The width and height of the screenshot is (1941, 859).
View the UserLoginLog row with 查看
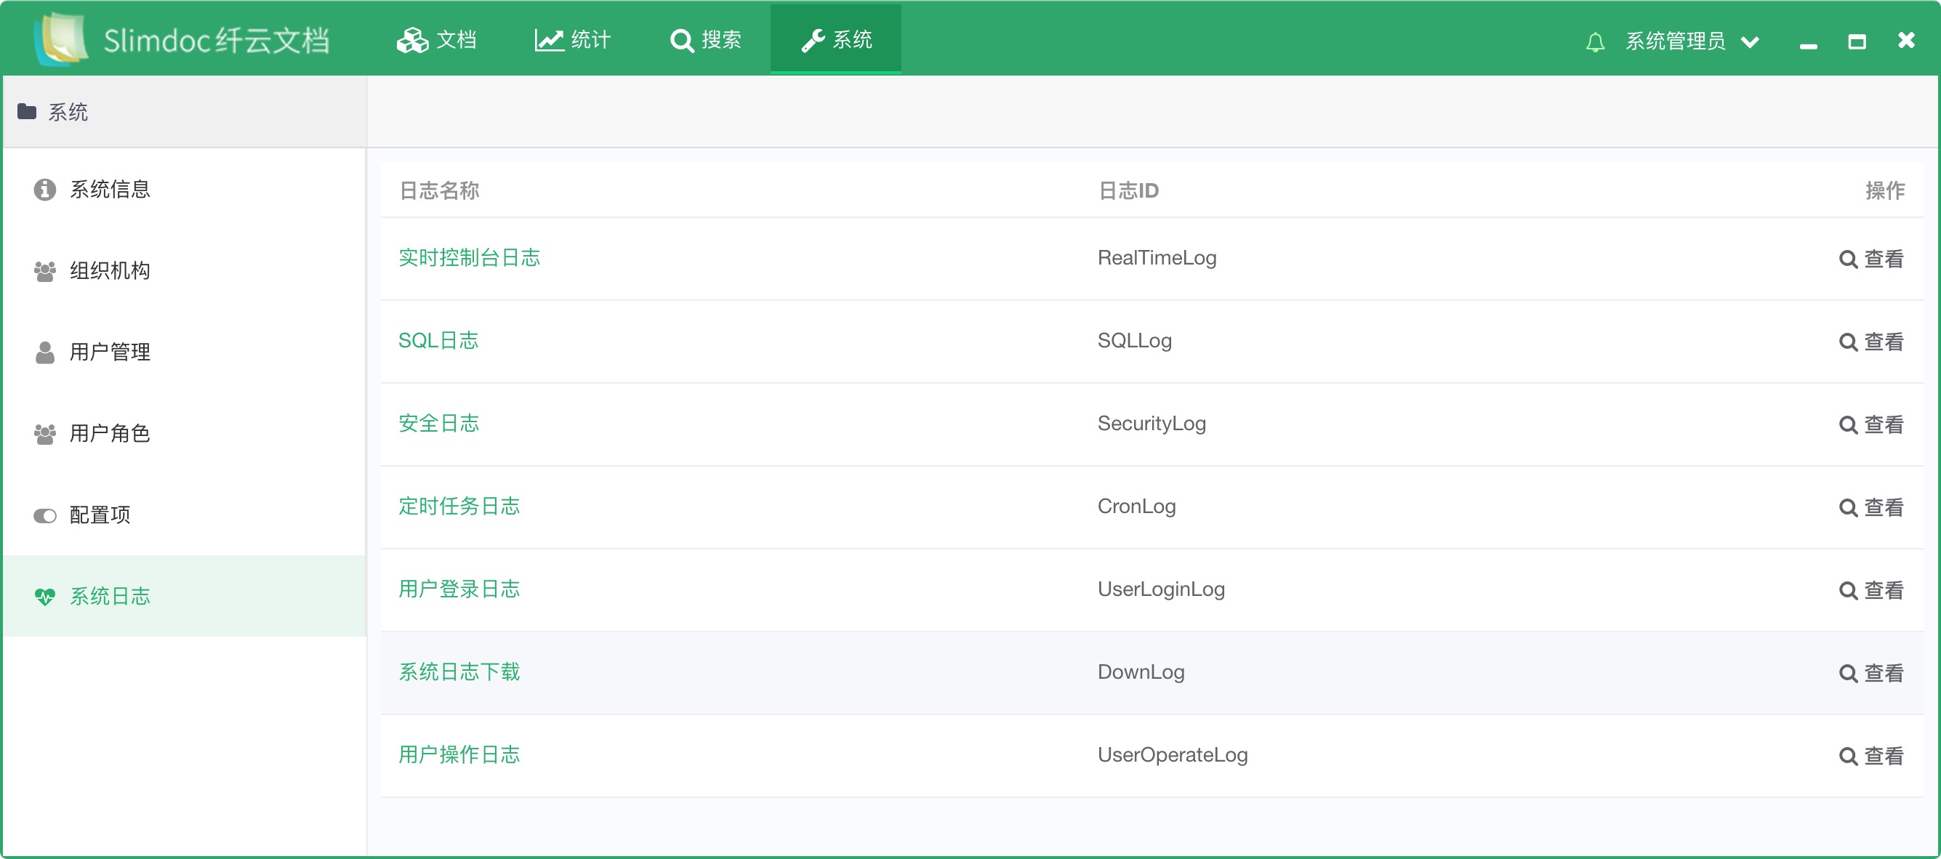pos(1872,590)
